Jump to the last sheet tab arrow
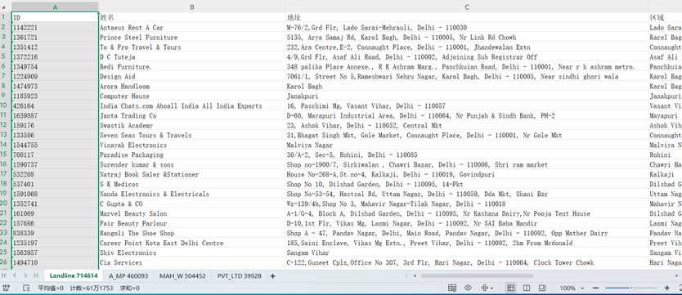This screenshot has height=295, width=682. click(x=36, y=276)
